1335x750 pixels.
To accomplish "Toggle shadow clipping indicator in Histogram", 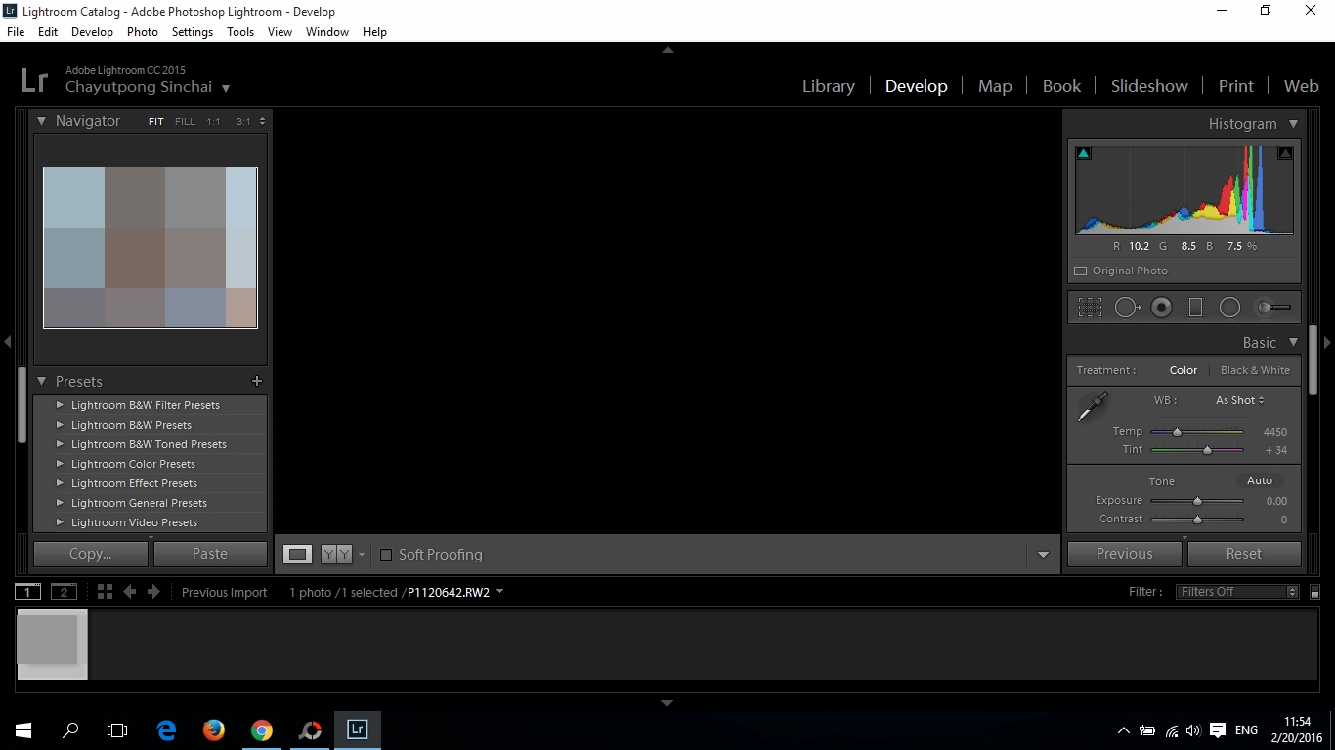I will (1083, 153).
